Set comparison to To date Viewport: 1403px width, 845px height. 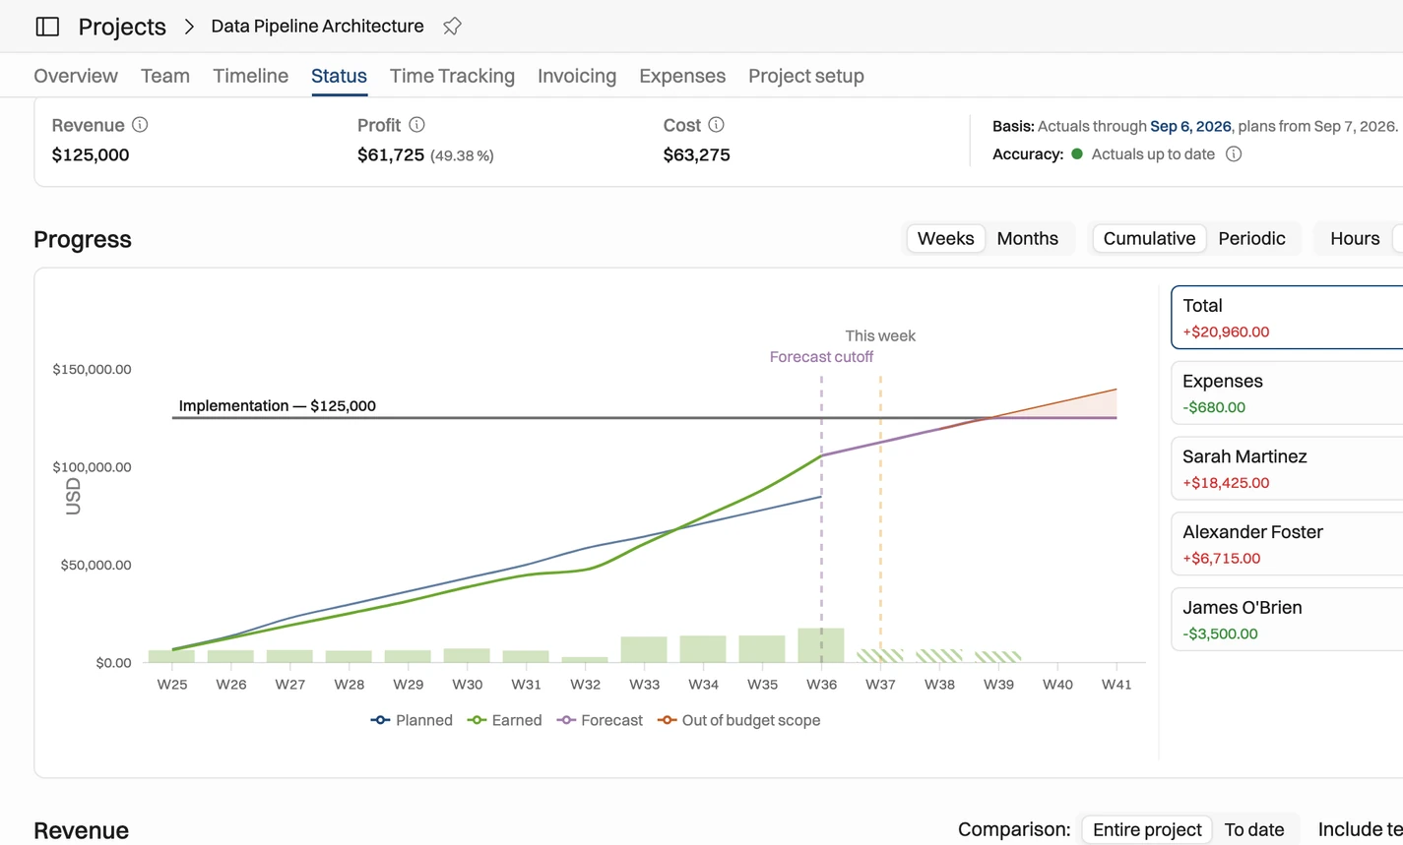[1254, 830]
